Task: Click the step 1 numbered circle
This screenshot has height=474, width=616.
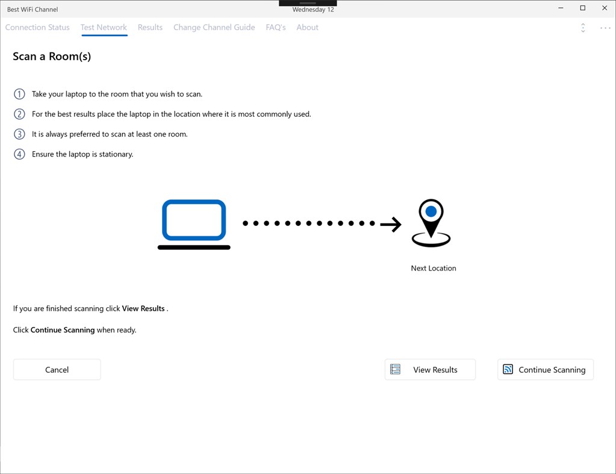Action: (19, 94)
